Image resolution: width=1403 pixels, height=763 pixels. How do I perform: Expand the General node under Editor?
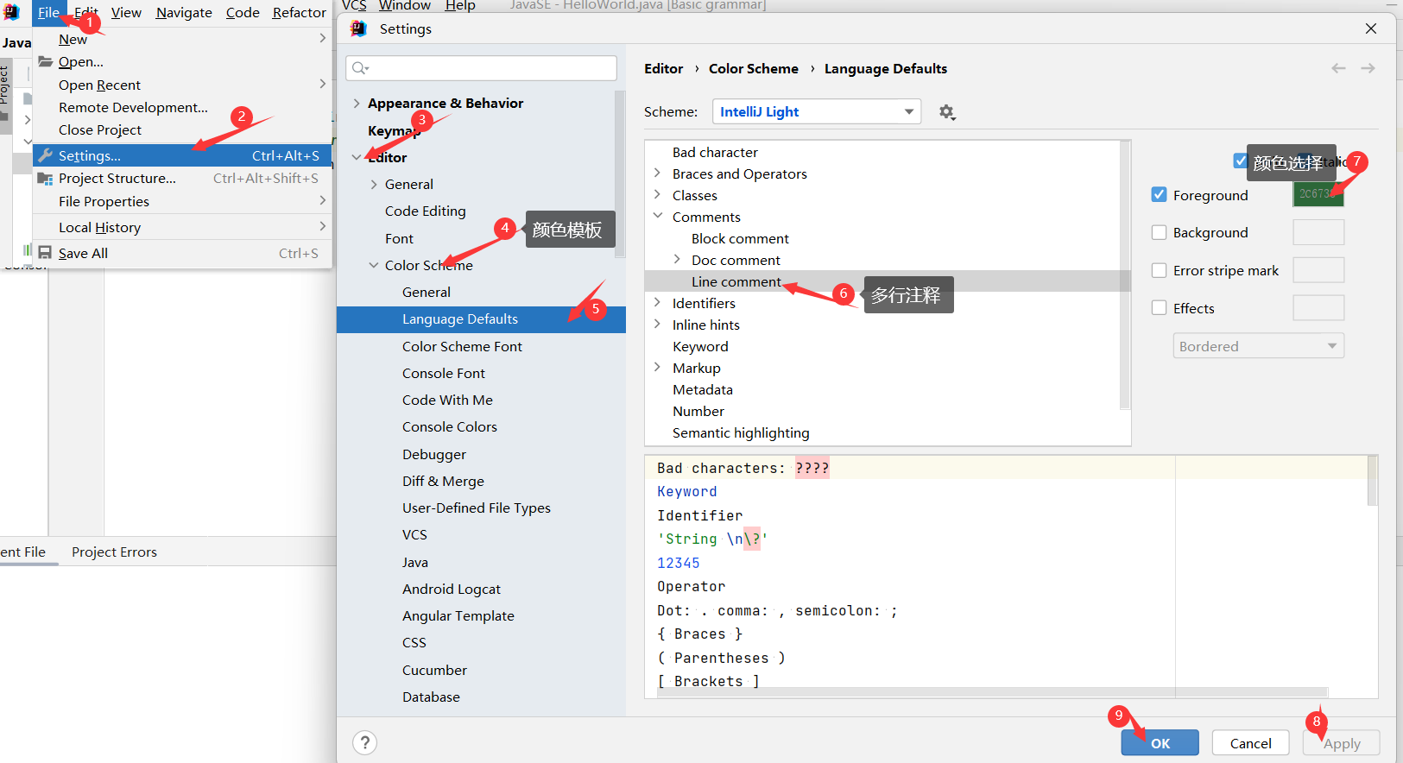[x=374, y=184]
